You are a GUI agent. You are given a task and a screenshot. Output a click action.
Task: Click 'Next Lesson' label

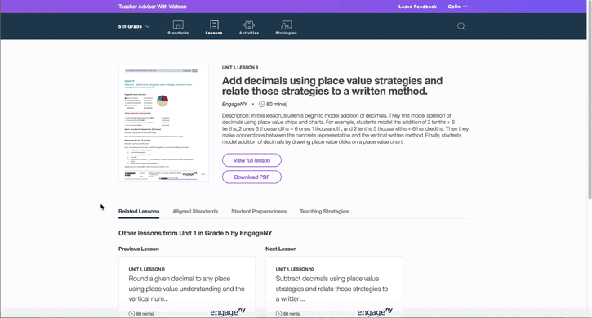(281, 249)
